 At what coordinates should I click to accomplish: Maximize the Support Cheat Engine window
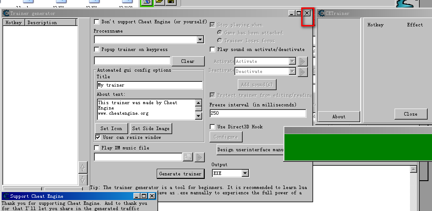[144, 196]
